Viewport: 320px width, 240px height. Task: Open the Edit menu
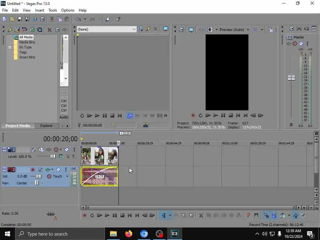tap(15, 10)
